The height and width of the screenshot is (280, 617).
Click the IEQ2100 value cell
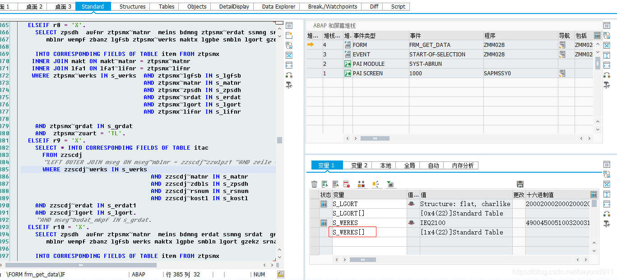tap(466, 223)
